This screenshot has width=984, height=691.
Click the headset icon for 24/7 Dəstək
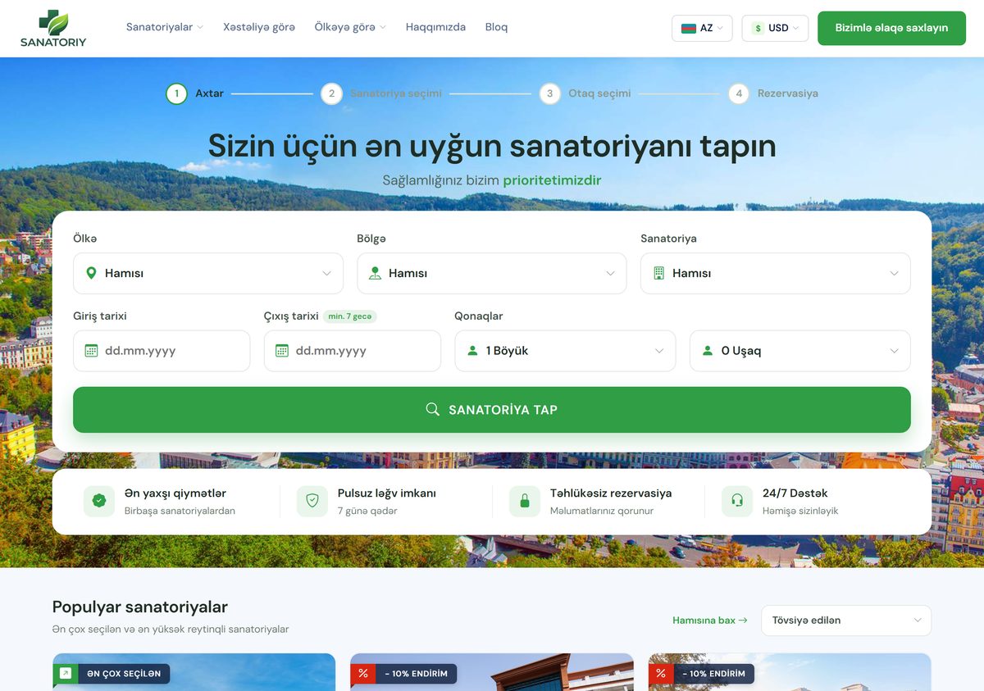[737, 501]
